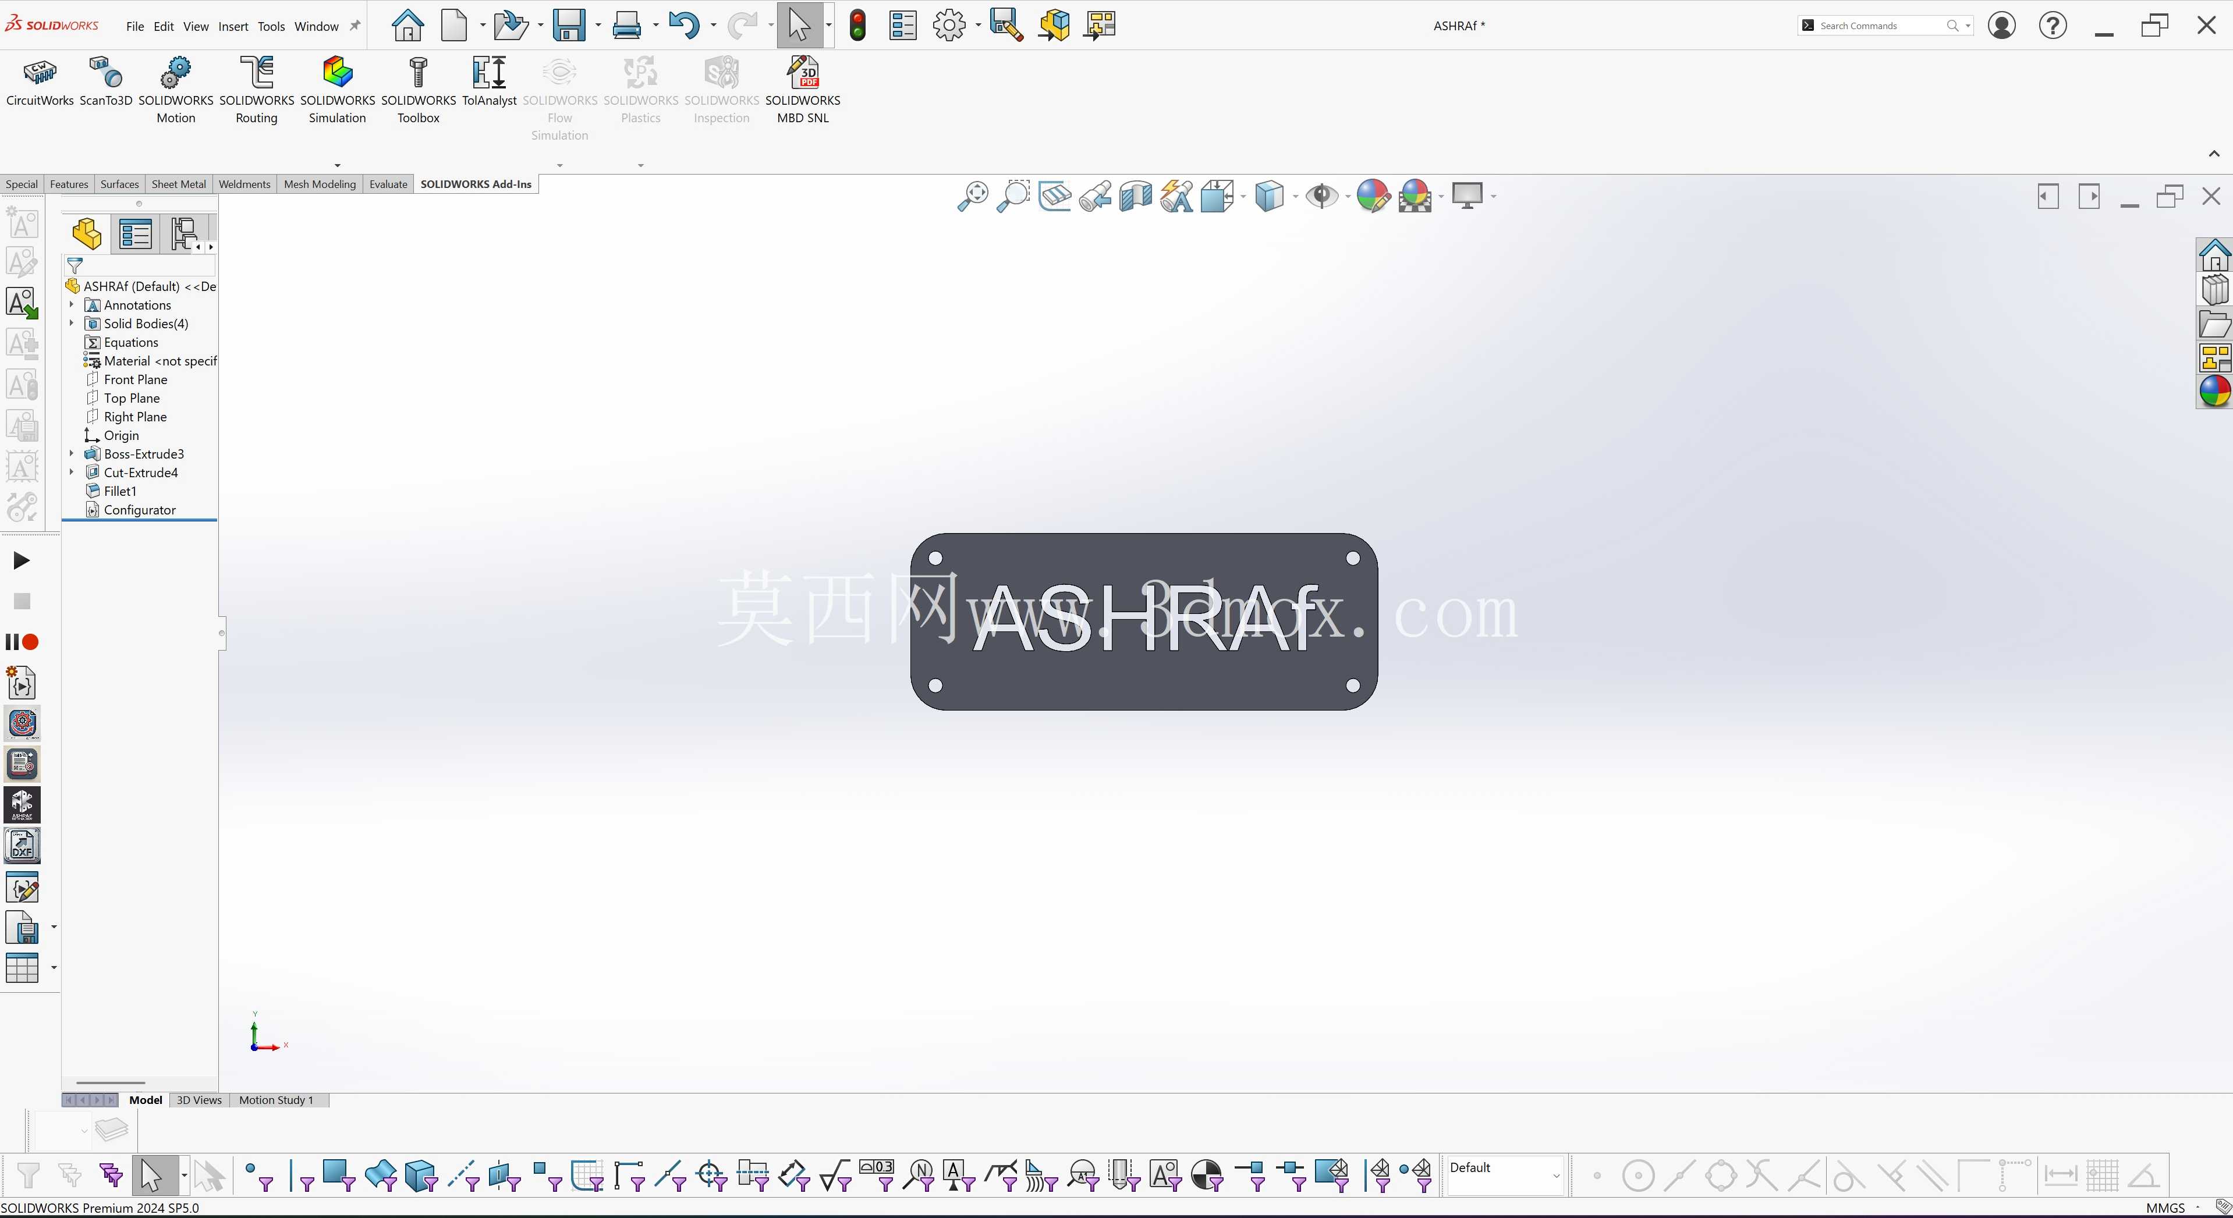
Task: Open the Tools menu
Action: (271, 26)
